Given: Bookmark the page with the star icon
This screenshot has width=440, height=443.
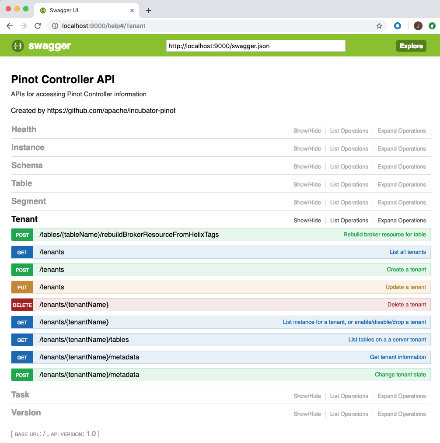Looking at the screenshot, I should (x=379, y=26).
